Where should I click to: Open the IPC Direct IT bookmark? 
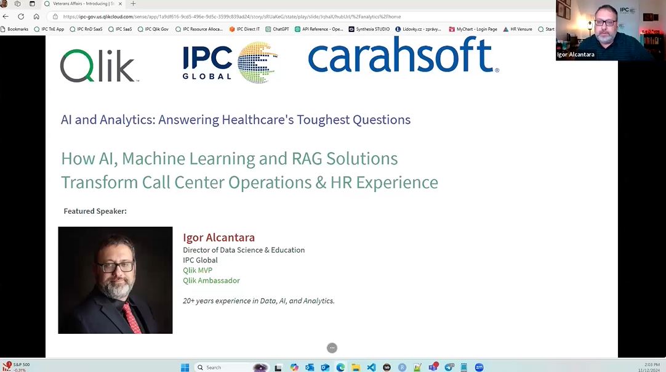point(244,29)
